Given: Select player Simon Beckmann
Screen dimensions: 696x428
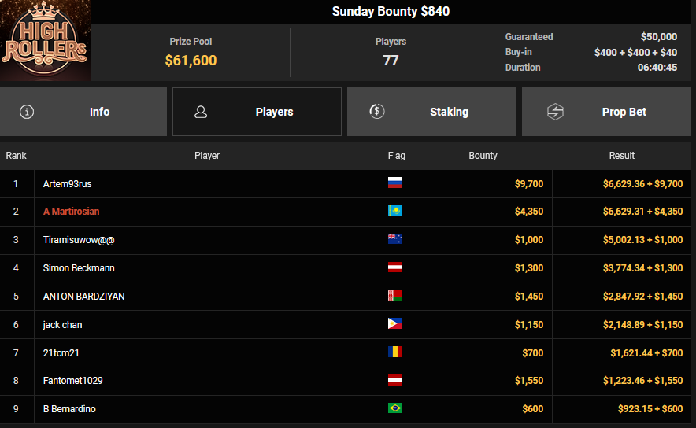Looking at the screenshot, I should click(79, 268).
